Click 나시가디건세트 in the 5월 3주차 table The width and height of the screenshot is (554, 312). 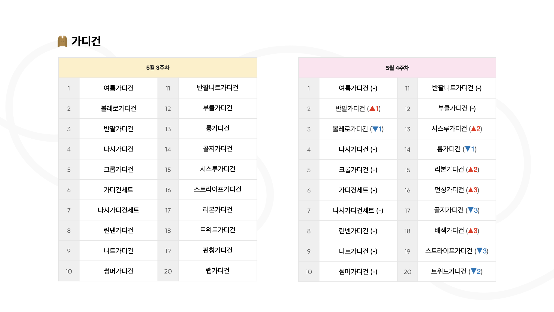[x=118, y=210]
